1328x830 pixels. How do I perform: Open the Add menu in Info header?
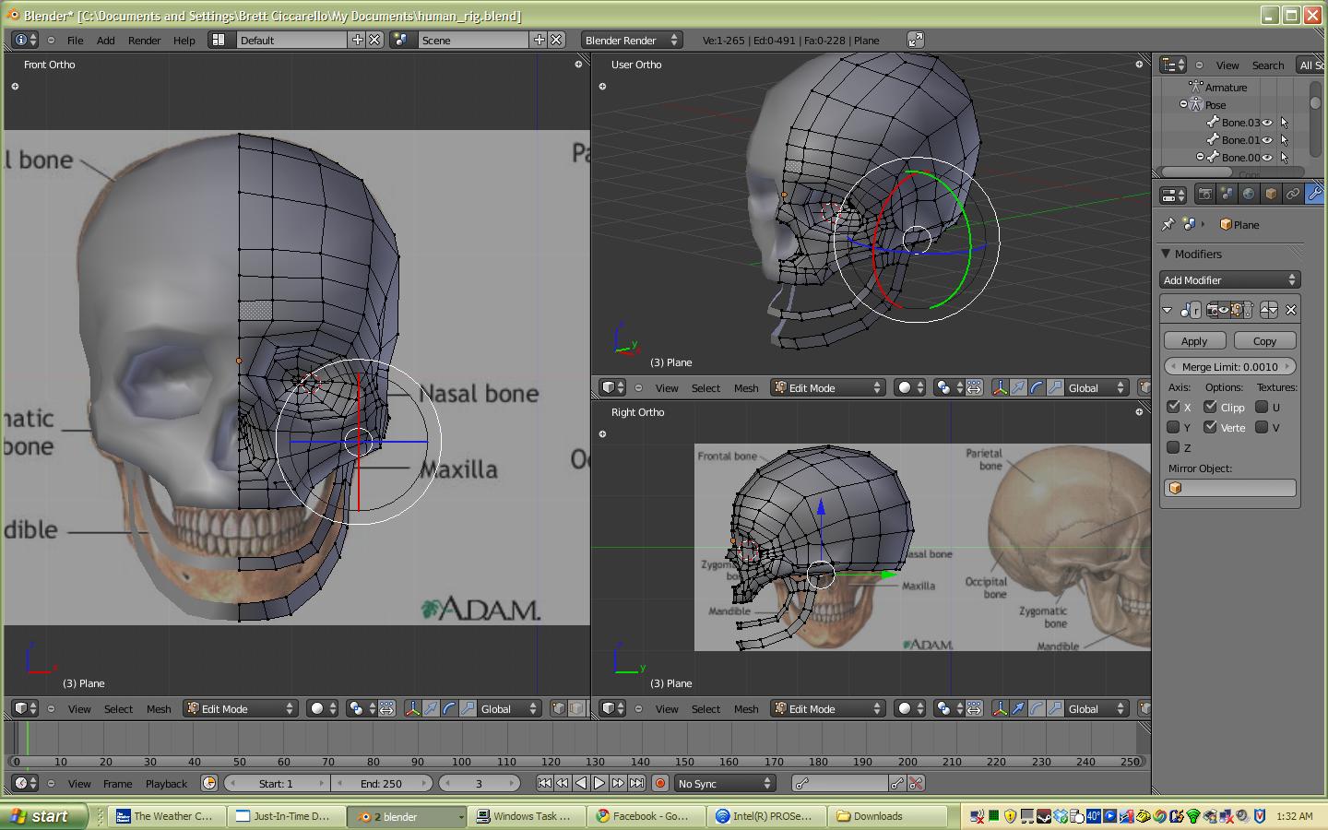tap(106, 40)
